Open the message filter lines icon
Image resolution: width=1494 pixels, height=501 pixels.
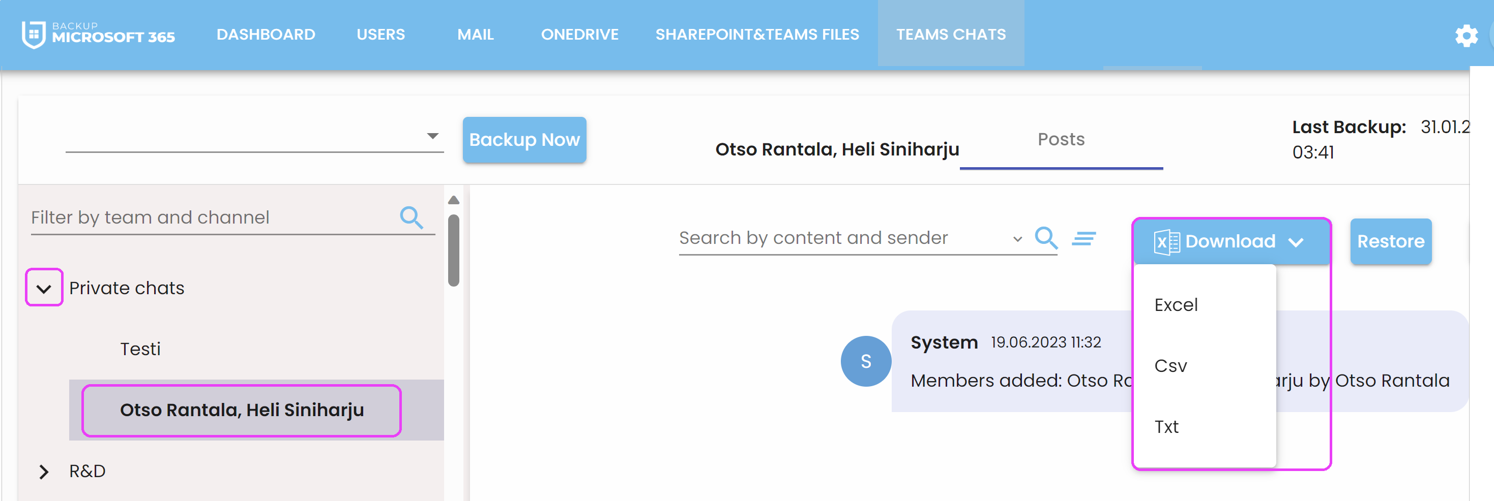tap(1083, 238)
